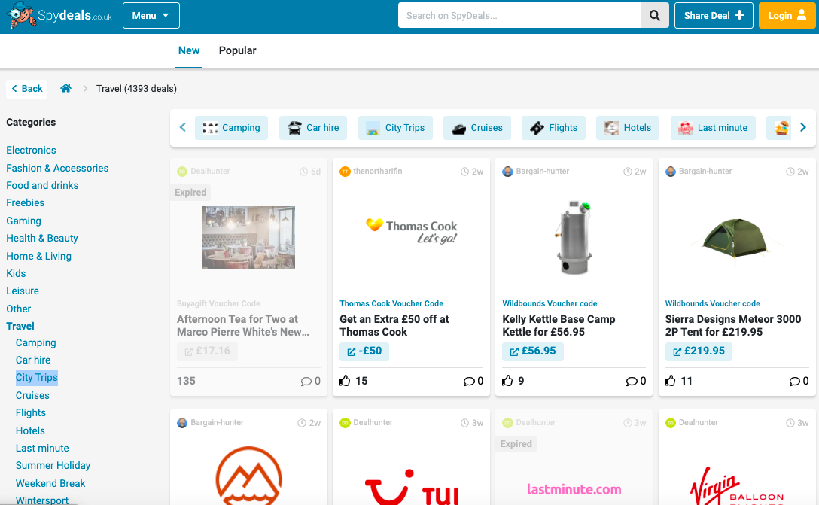Open Freebies sidebar category

(25, 202)
